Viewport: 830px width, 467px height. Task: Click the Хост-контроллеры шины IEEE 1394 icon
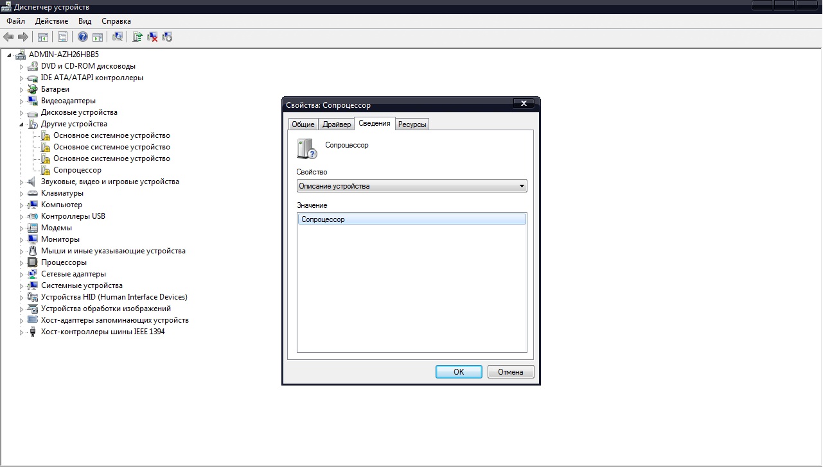[33, 332]
